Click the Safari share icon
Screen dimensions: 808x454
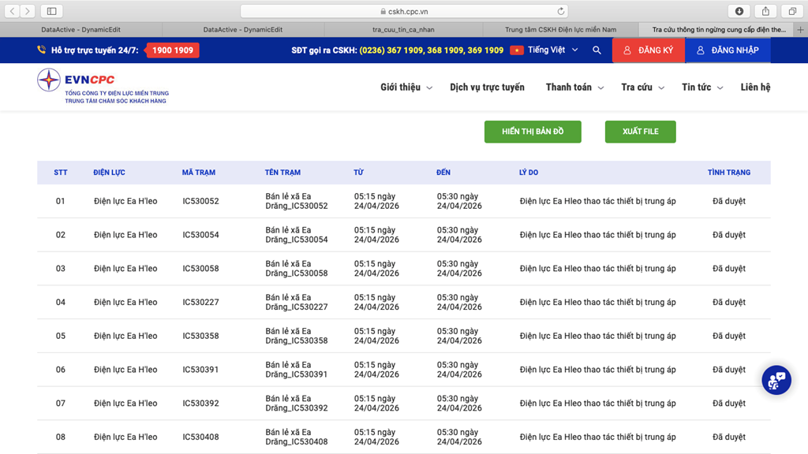coord(765,11)
